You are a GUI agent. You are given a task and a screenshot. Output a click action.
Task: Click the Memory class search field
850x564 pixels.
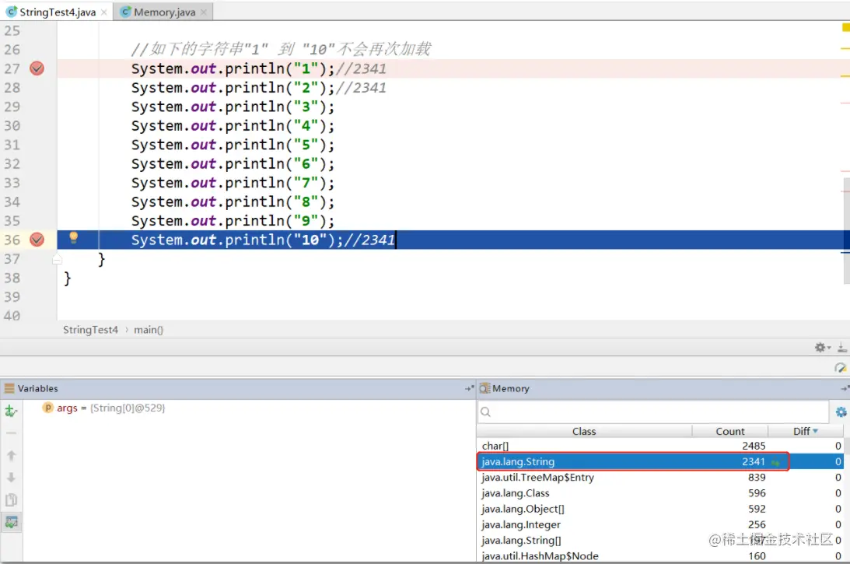[x=653, y=412]
